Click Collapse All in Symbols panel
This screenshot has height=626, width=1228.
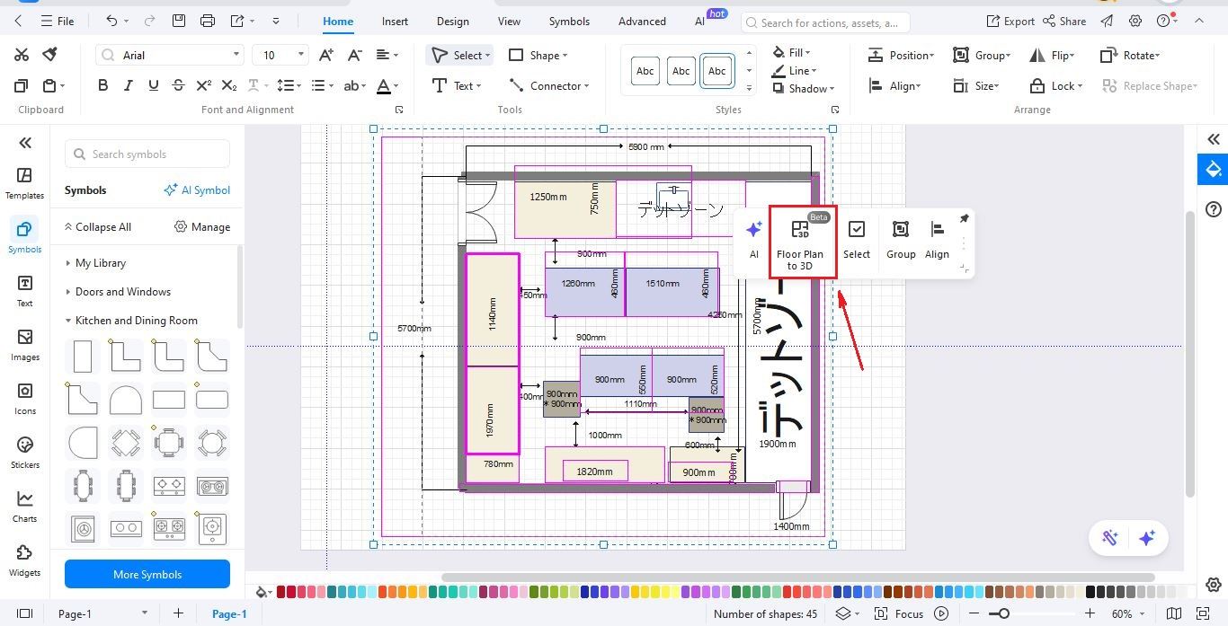(x=97, y=226)
